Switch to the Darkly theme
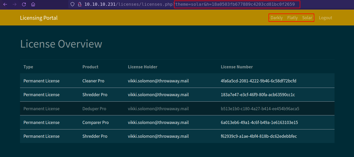Image resolution: width=354 pixels, height=157 pixels. click(x=276, y=18)
